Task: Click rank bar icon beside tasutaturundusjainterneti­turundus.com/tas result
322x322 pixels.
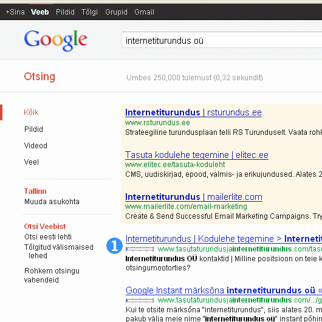Action: (x=140, y=249)
